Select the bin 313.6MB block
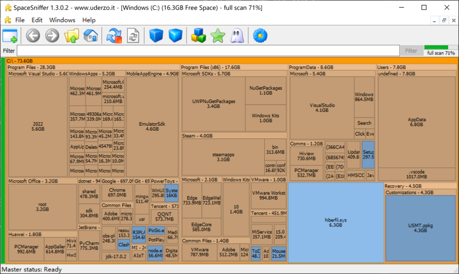 click(275, 150)
